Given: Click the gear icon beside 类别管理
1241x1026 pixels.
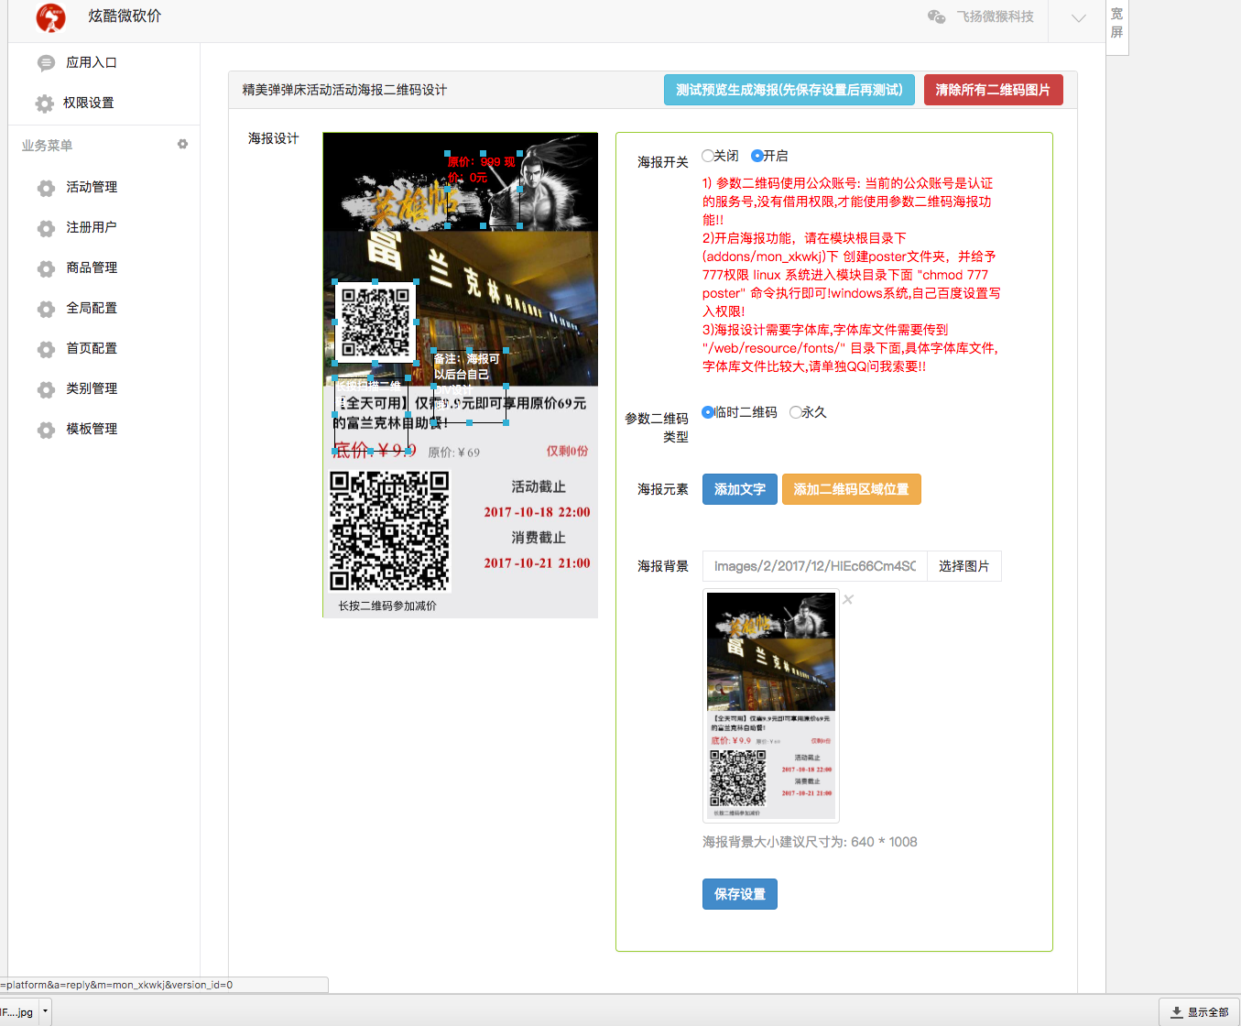Looking at the screenshot, I should click(46, 389).
